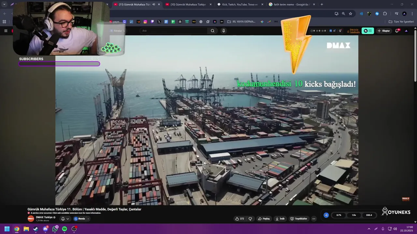Viewport: 417px width, 234px height.
Task: Open clock showing 17:00 22.10.2025
Action: [407, 229]
